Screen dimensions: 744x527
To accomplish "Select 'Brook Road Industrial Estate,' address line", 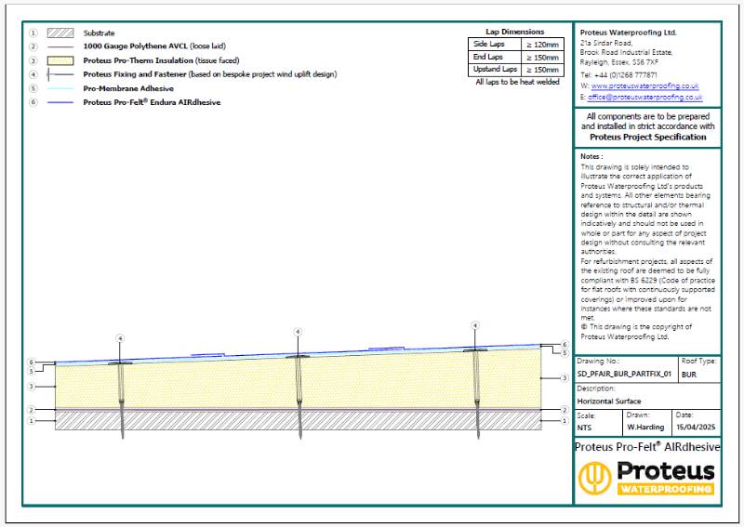I will tap(626, 52).
